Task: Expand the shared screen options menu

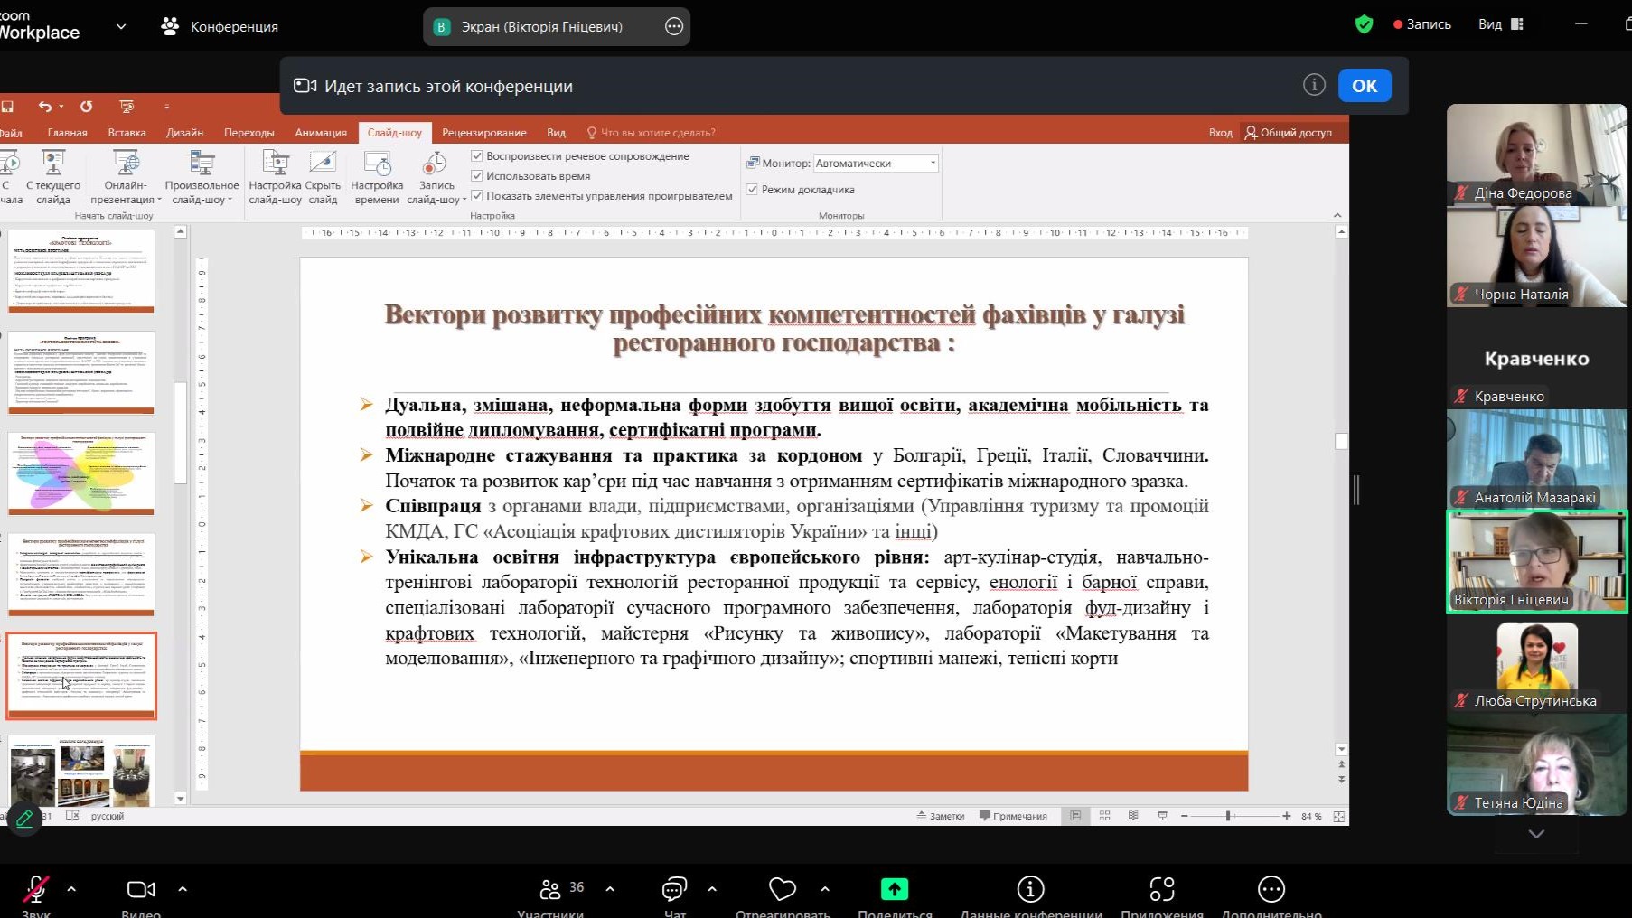Action: pyautogui.click(x=674, y=27)
